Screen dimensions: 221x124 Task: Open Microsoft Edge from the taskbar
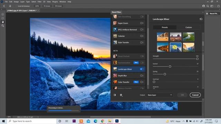click(x=96, y=121)
